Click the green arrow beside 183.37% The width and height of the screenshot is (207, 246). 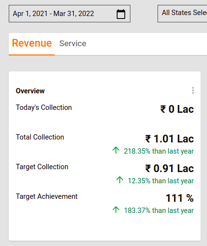[x=116, y=210]
